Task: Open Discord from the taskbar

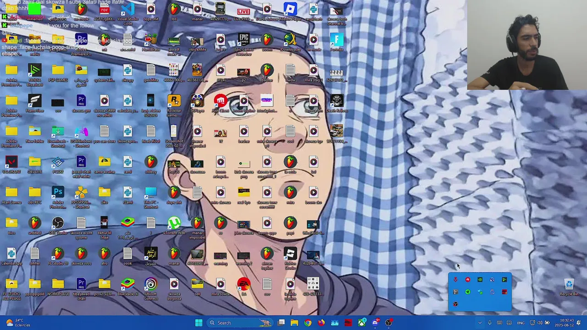Action: coord(376,323)
